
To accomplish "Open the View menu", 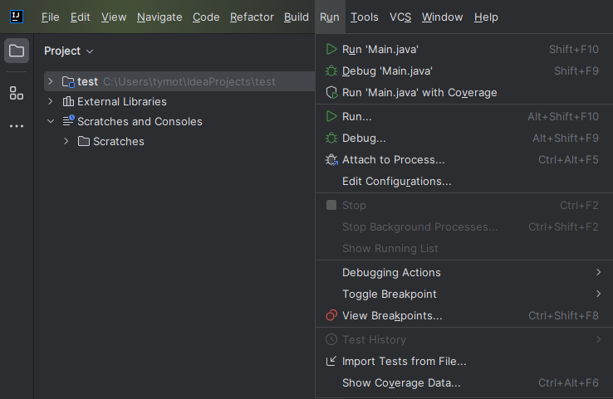I will [114, 17].
